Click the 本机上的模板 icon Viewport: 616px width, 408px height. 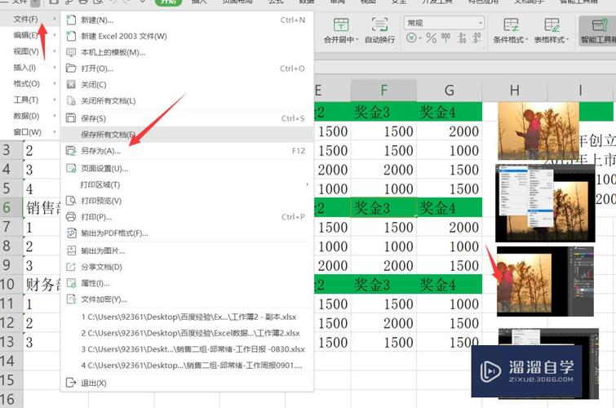[71, 52]
